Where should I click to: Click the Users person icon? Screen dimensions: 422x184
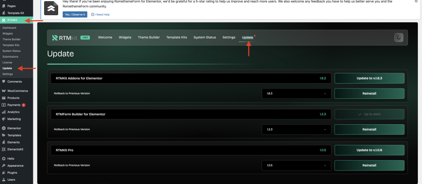pos(3,180)
